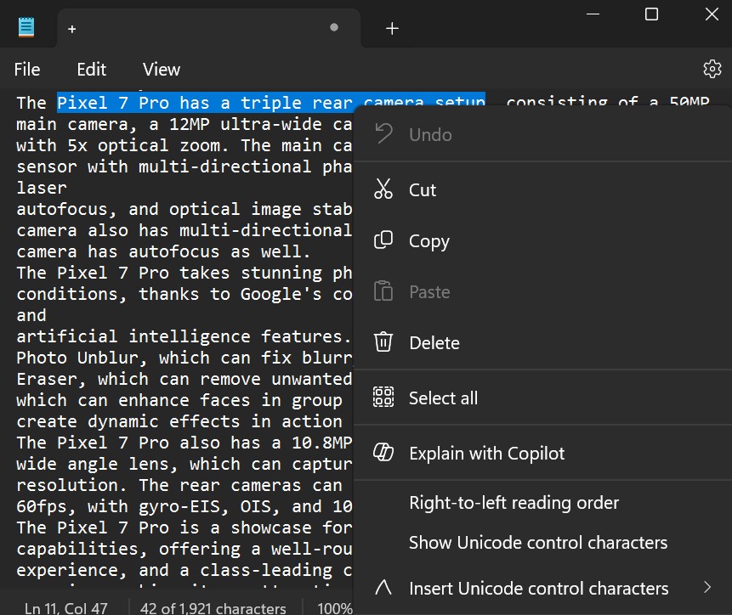Choose Delete from the context menu

(543, 342)
